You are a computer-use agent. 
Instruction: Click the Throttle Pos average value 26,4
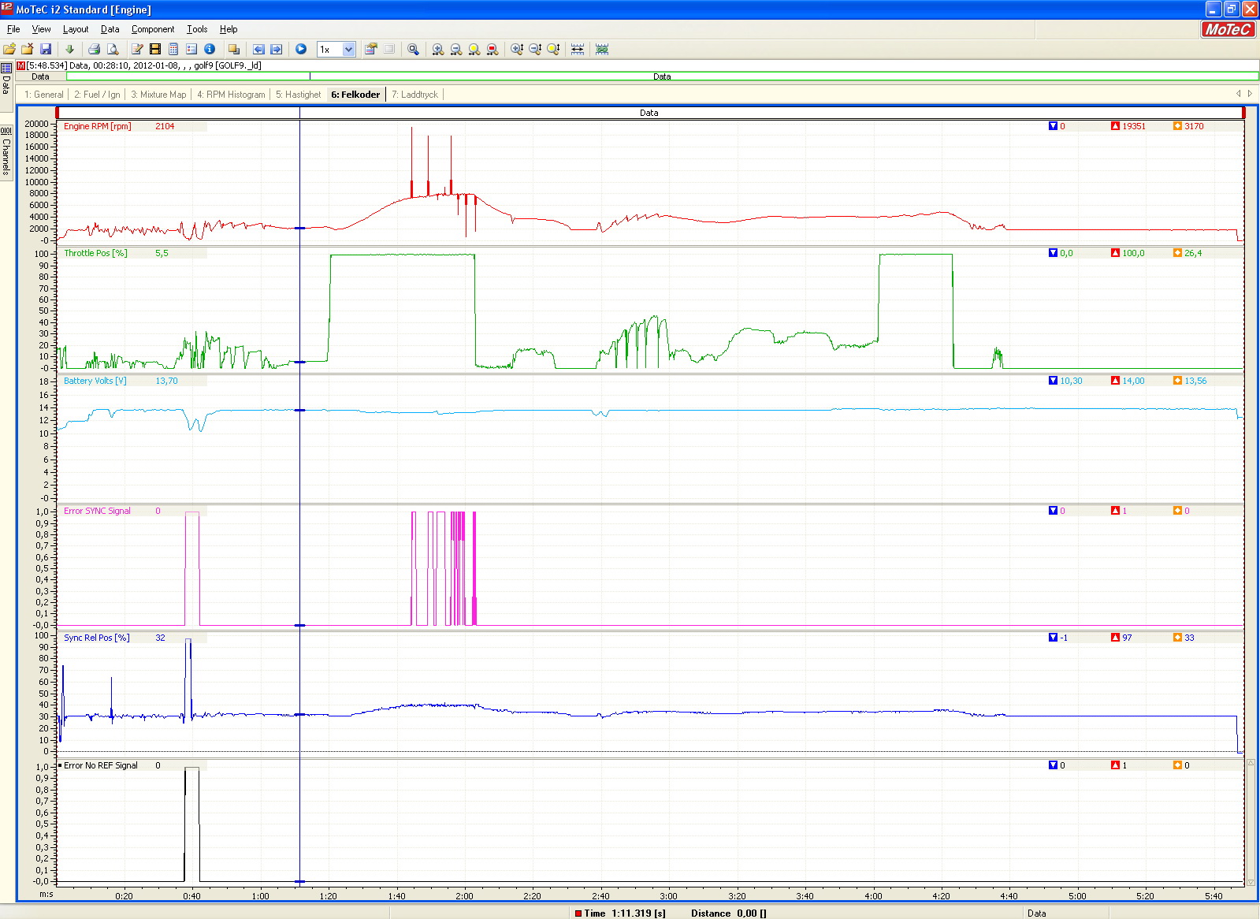click(x=1193, y=253)
